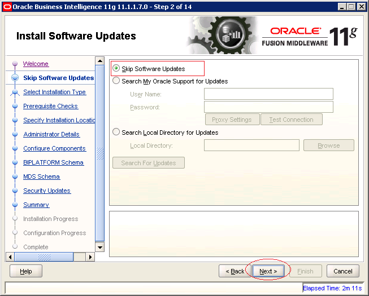Go to Administrator Details step
Image resolution: width=369 pixels, height=296 pixels.
pos(51,134)
